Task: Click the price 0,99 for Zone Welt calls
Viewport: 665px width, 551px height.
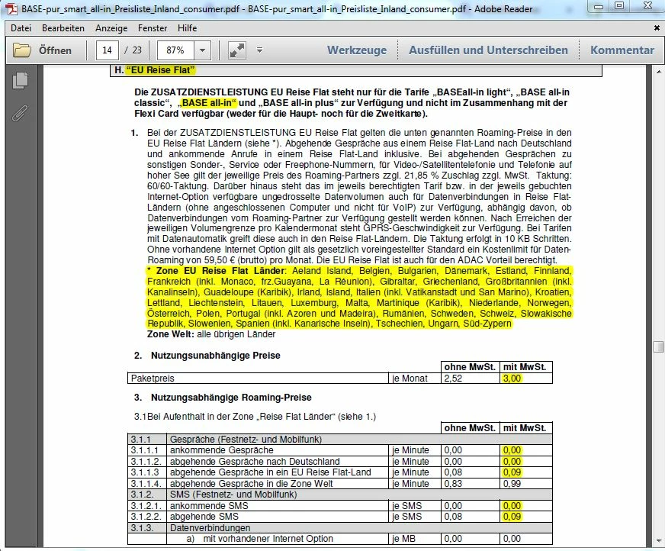Action: [512, 484]
